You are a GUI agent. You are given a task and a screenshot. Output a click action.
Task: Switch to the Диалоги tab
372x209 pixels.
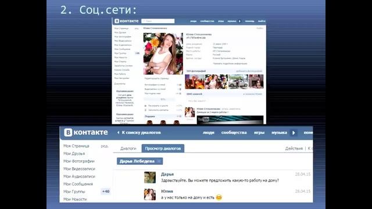pos(128,149)
